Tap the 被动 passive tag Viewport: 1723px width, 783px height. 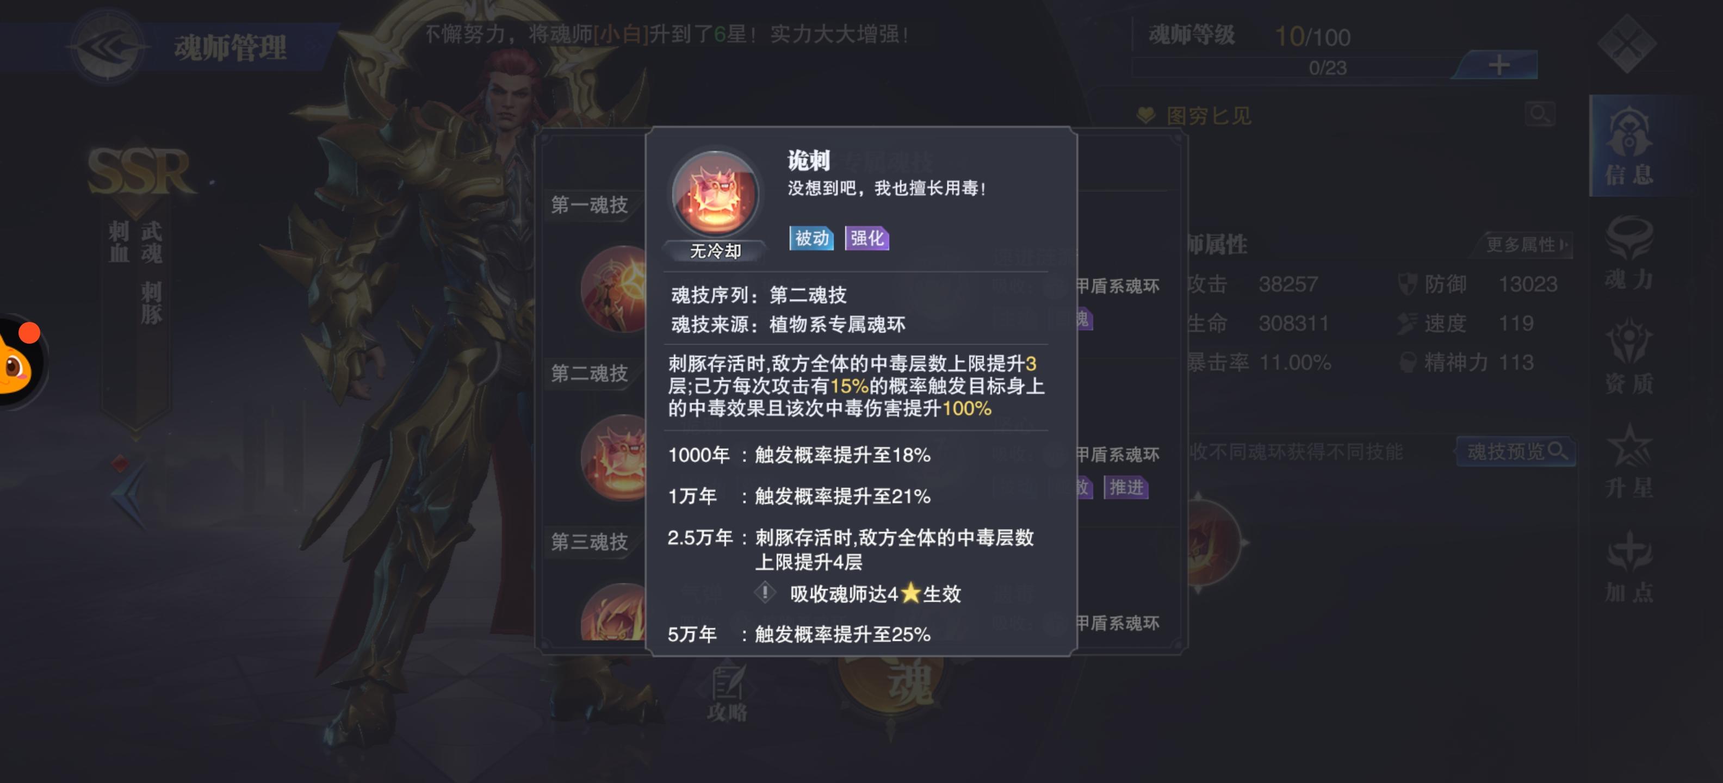click(811, 238)
